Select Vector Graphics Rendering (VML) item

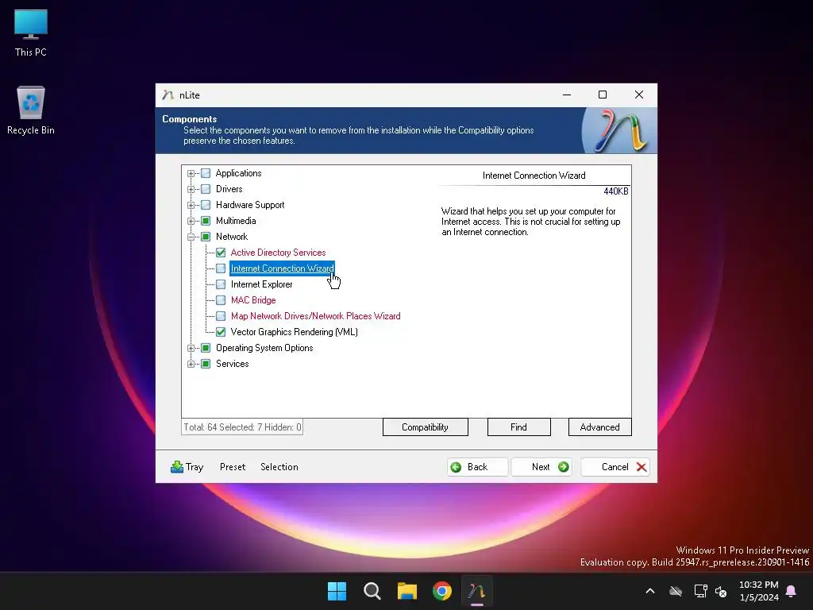(x=294, y=332)
